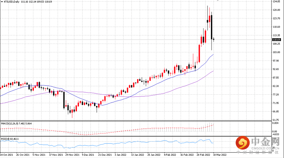Click the XTIUSD,Daily chart title
This screenshot has height=158, width=284.
point(12,2)
